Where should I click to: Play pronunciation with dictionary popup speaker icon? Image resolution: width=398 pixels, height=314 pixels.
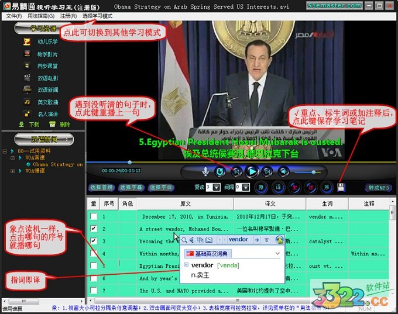[x=193, y=240]
